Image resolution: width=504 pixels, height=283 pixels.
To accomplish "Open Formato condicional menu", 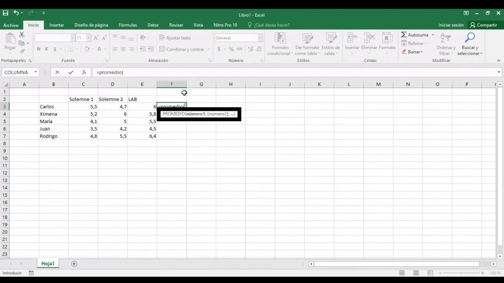I will tap(280, 44).
